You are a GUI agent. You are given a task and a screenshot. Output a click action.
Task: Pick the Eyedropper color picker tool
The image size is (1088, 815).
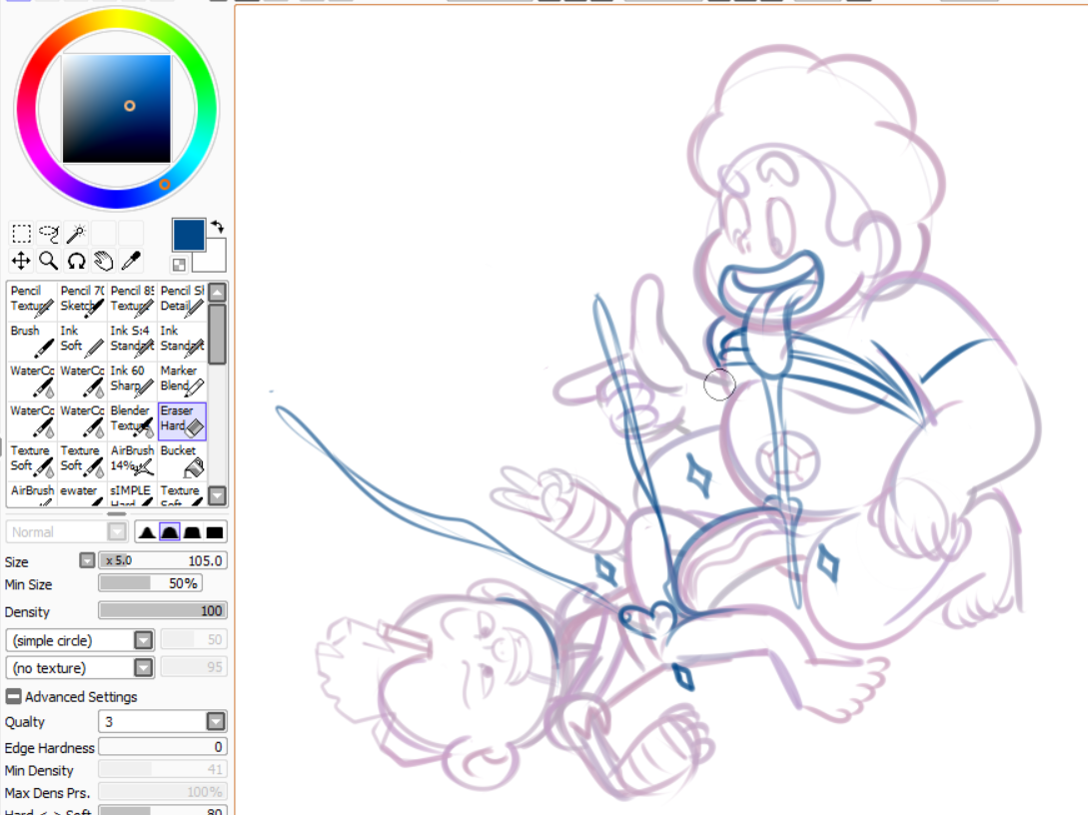[x=131, y=262]
